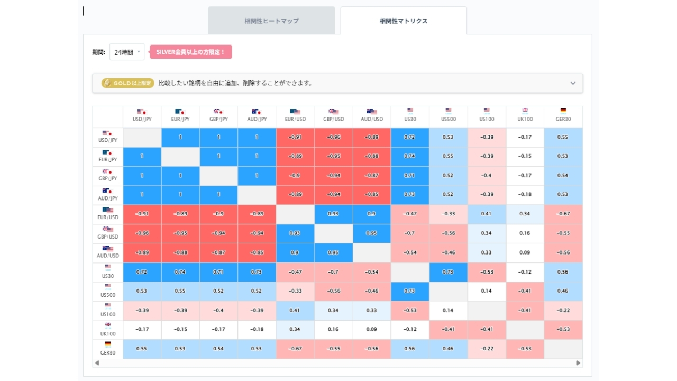The height and width of the screenshot is (381, 677).
Task: Click the table's right scroll arrow
Action: coord(578,363)
